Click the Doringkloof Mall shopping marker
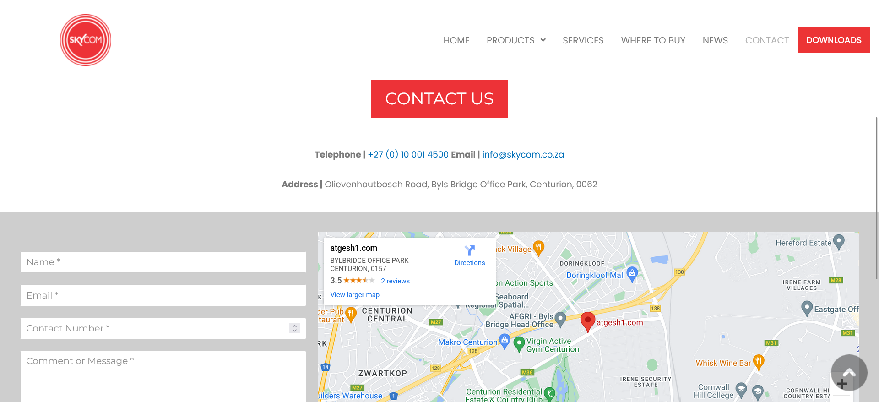879x402 pixels. pyautogui.click(x=632, y=274)
